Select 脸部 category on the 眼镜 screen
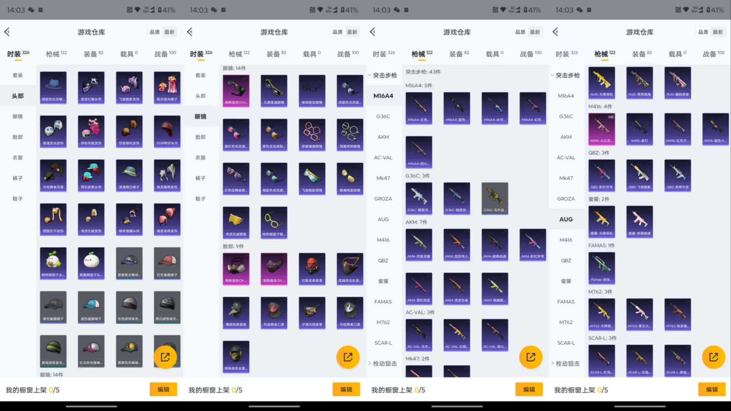This screenshot has width=731, height=411. click(201, 137)
